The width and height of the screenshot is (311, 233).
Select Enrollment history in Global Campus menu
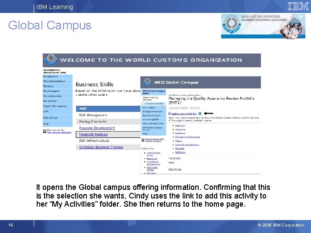coord(153,116)
